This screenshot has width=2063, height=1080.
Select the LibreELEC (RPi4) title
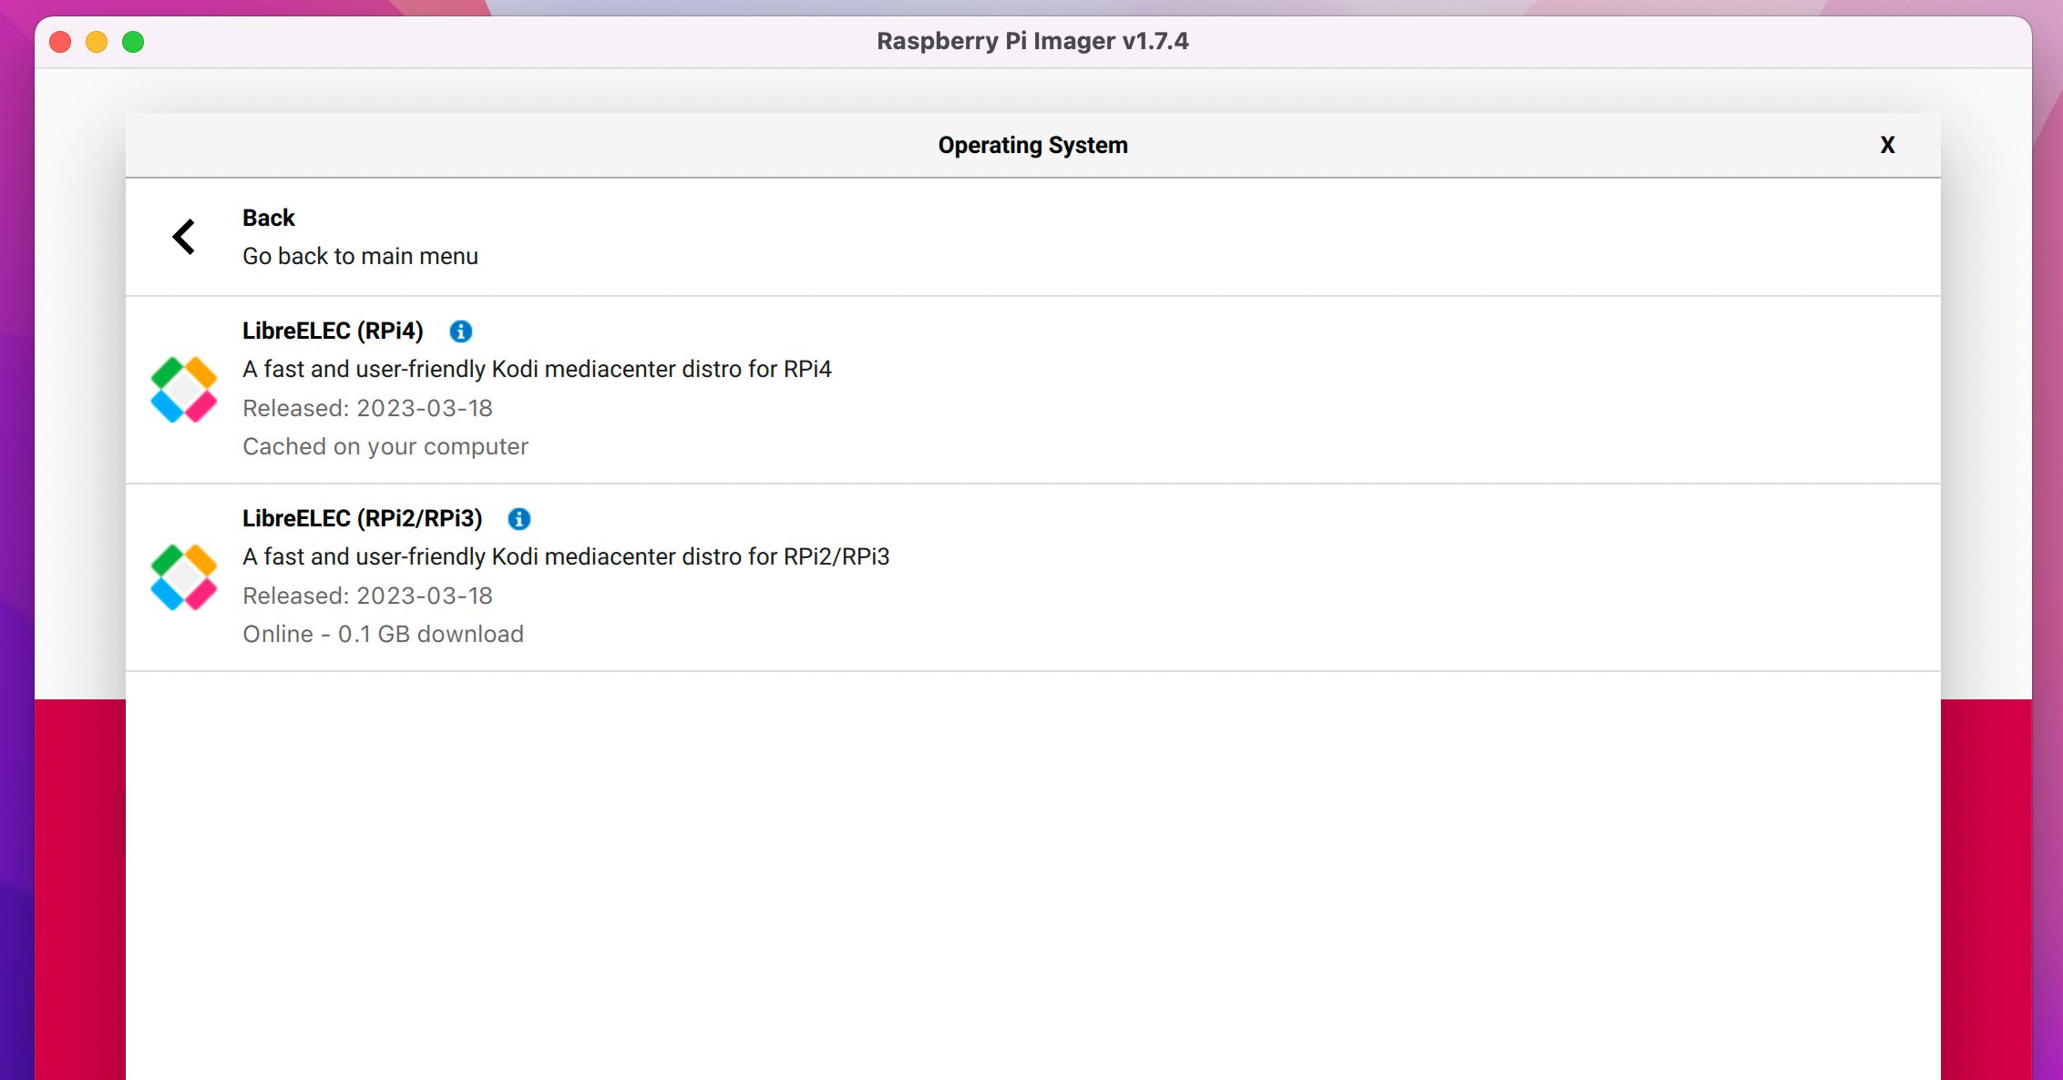point(333,331)
